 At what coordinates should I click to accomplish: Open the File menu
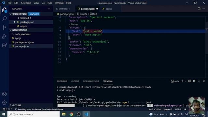9,3
